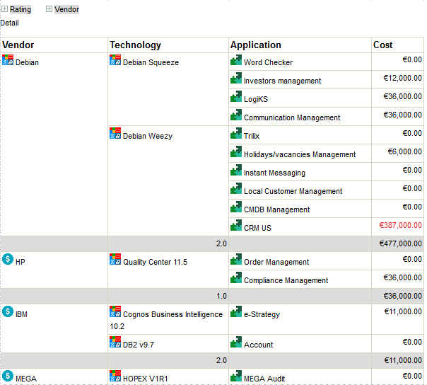
Task: Select the Cost column header
Action: pyautogui.click(x=383, y=45)
